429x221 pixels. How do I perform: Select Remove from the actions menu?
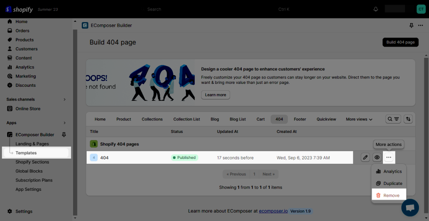pyautogui.click(x=389, y=195)
